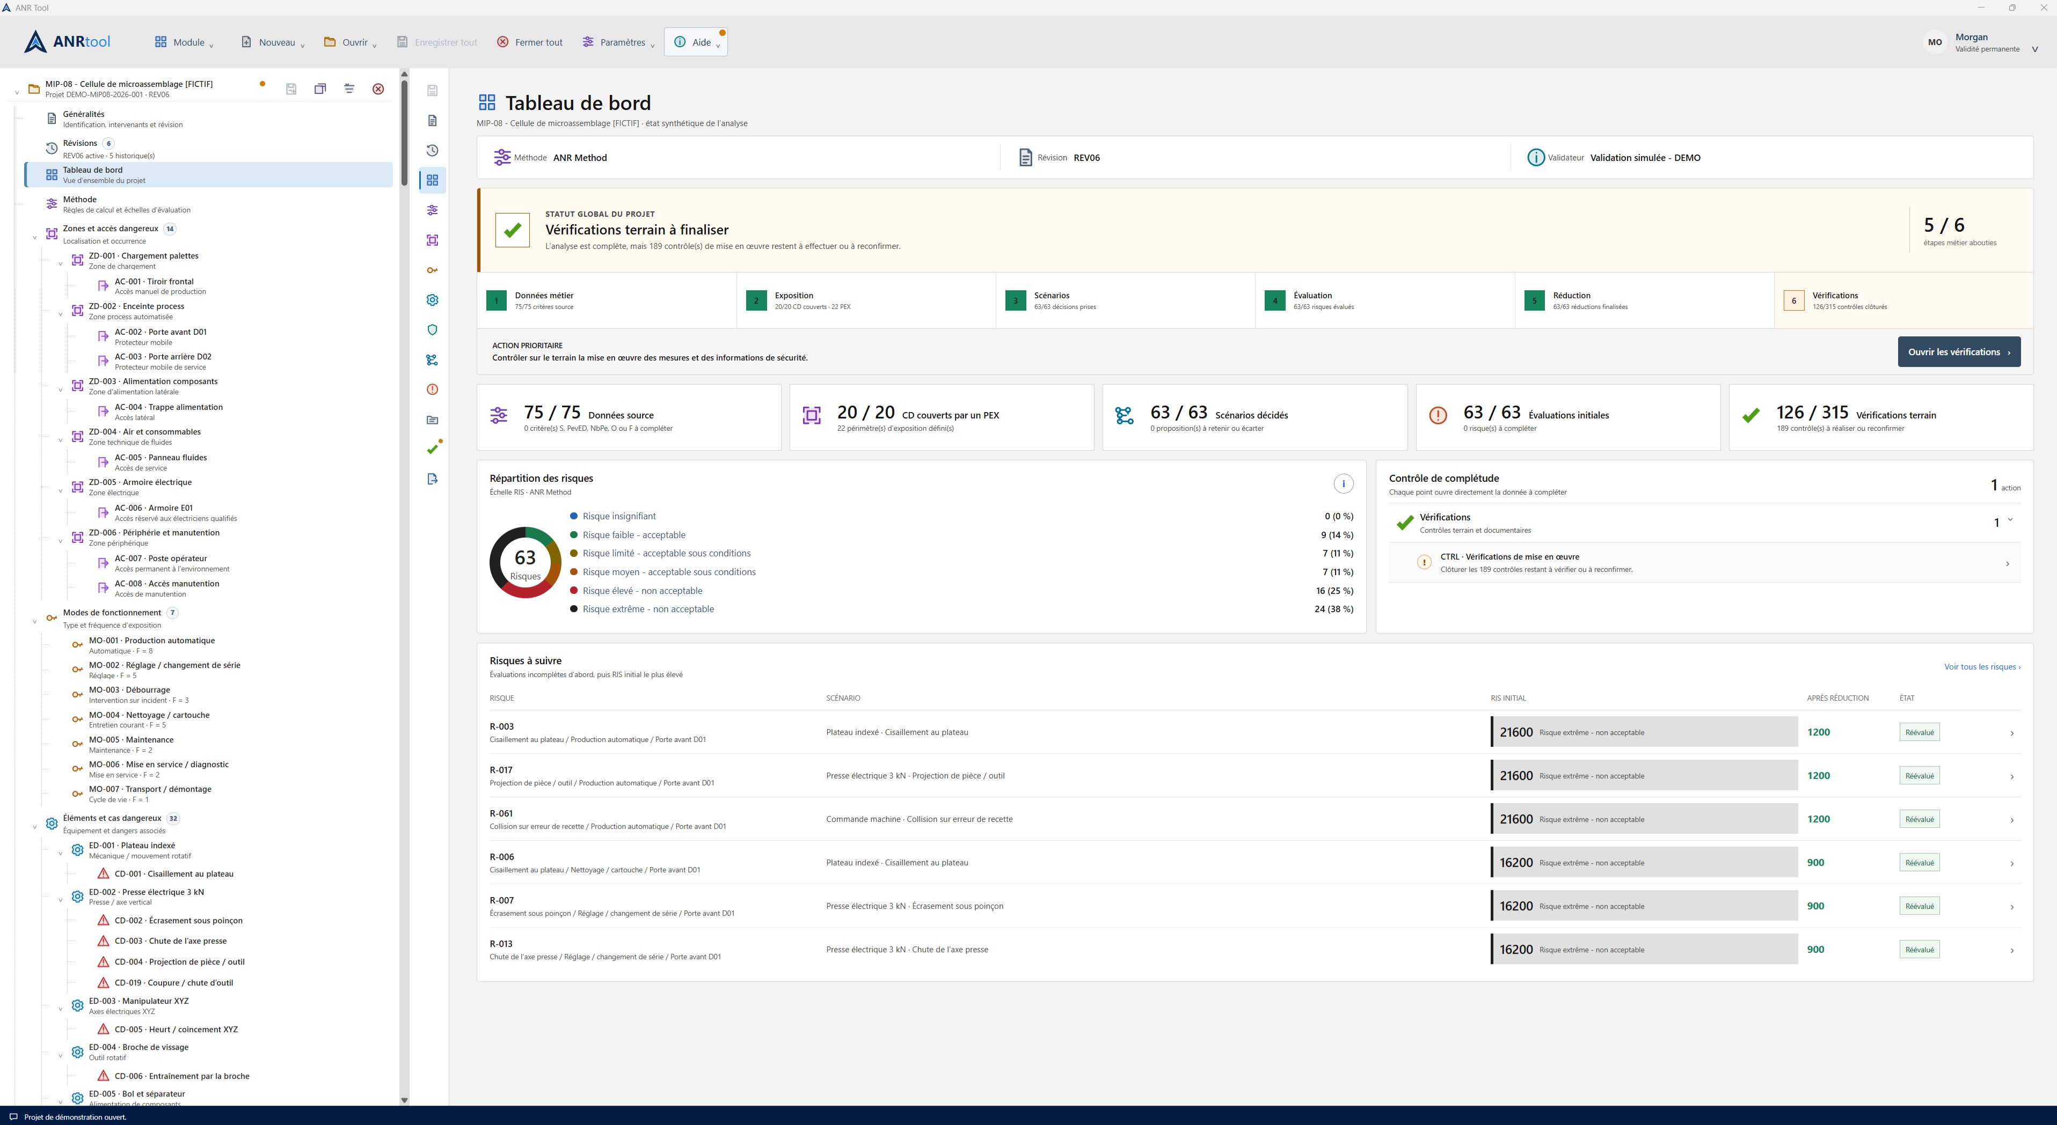Viewport: 2057px width, 1125px height.
Task: Collapse the ZD-002 Enceinte process node
Action: [61, 314]
